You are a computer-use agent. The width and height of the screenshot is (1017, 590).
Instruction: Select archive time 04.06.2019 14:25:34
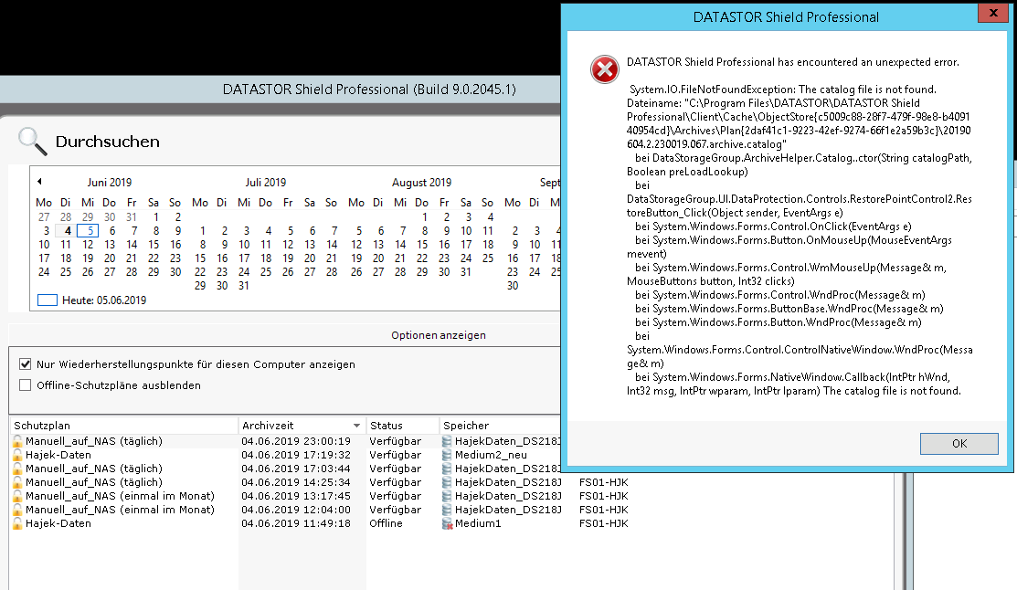tap(296, 481)
